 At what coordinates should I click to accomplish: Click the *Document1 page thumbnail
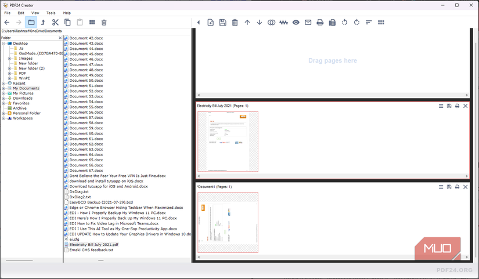click(x=228, y=223)
